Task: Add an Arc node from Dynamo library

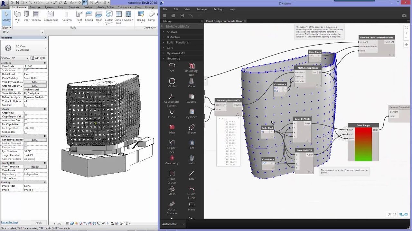Action: coord(172,67)
